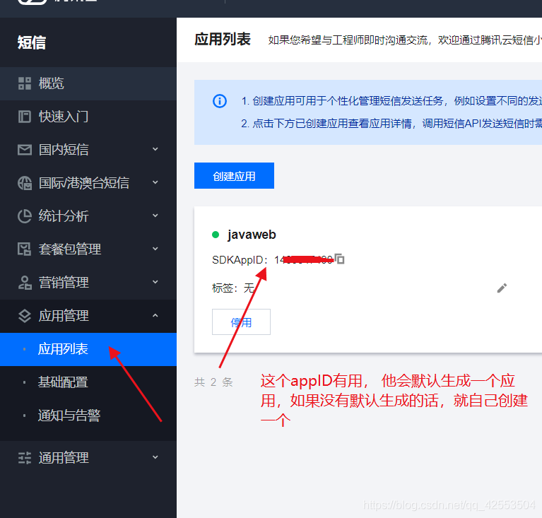Click the 应用管理 layers icon
The width and height of the screenshot is (542, 518).
tap(25, 316)
